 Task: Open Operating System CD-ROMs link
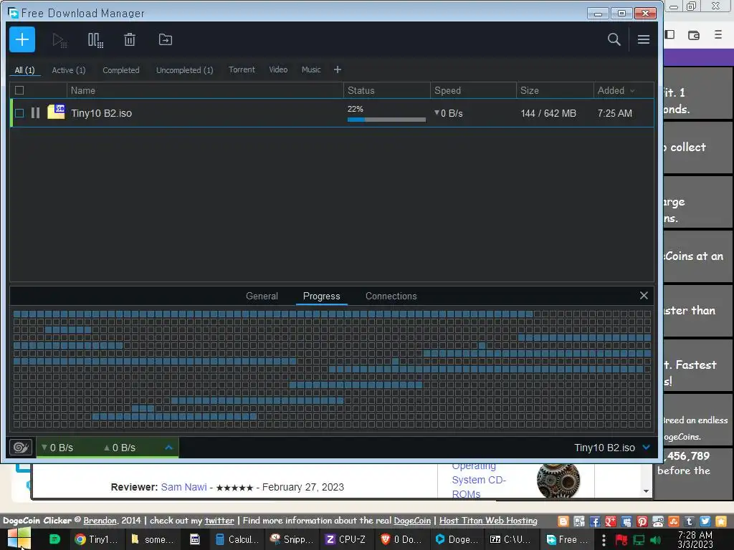coord(479,480)
